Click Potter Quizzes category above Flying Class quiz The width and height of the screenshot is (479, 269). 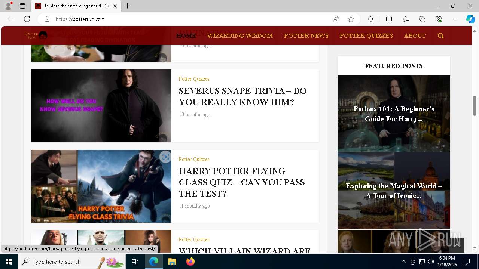coord(194,159)
